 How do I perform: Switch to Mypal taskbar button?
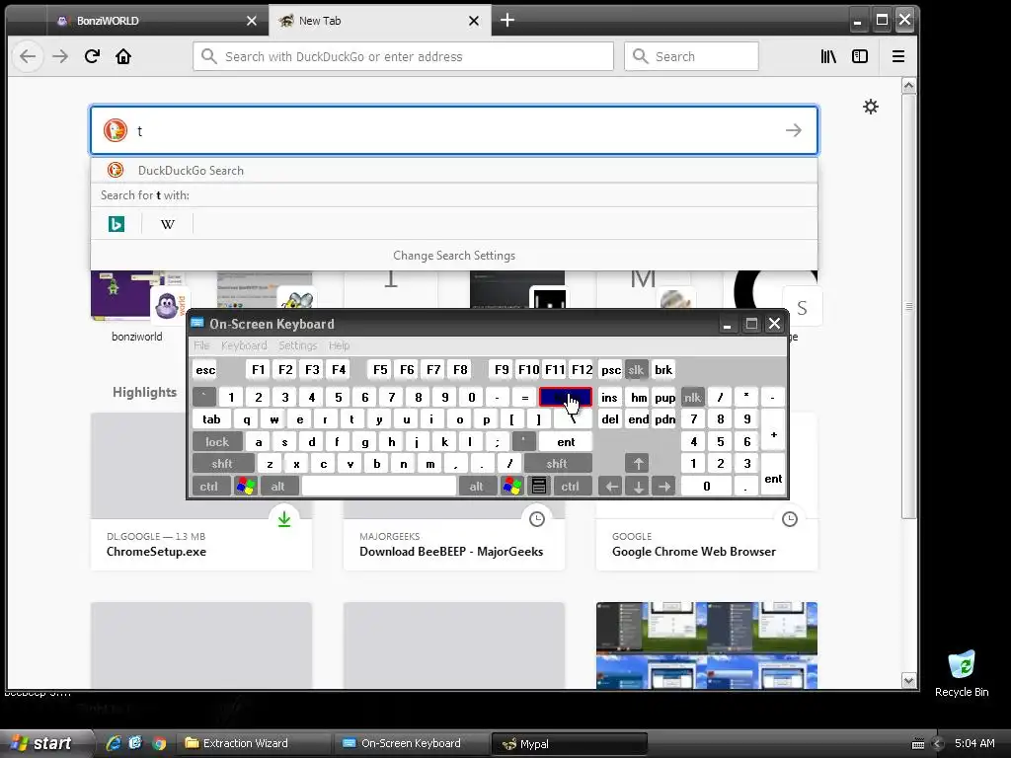tap(570, 743)
